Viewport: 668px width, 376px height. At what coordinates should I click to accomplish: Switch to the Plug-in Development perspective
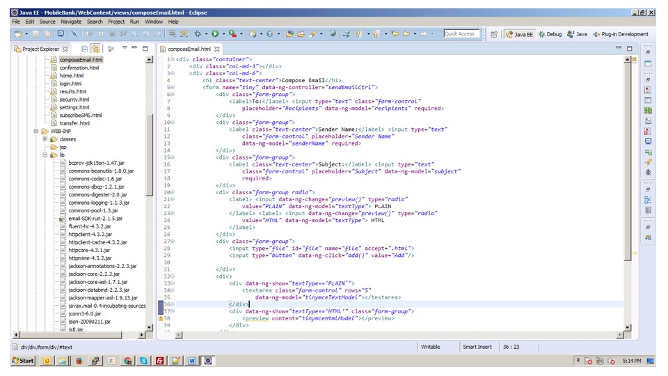click(621, 34)
